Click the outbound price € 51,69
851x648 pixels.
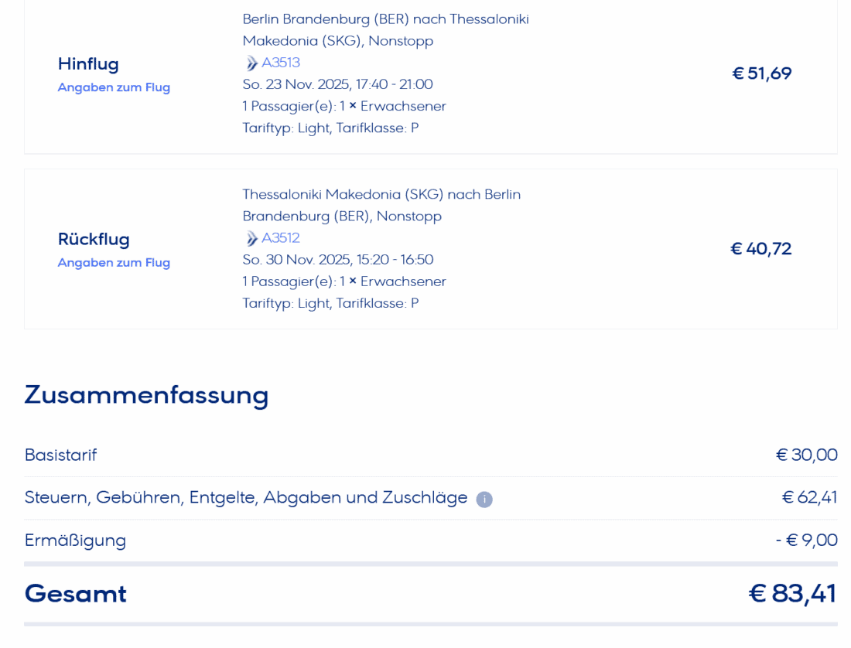(x=762, y=73)
